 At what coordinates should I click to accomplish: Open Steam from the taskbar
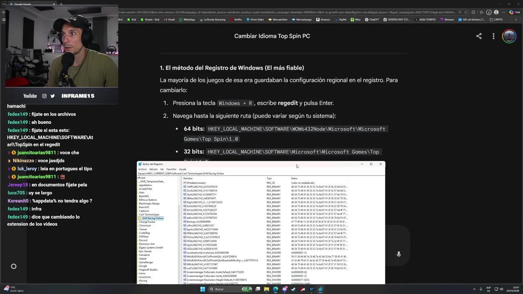tap(293, 289)
